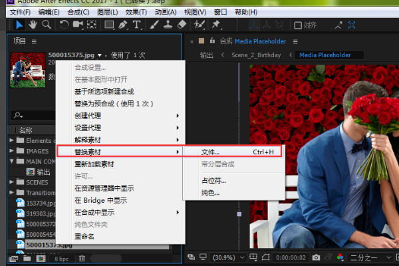Click the 0:00:00:02 current time display

(x=293, y=257)
